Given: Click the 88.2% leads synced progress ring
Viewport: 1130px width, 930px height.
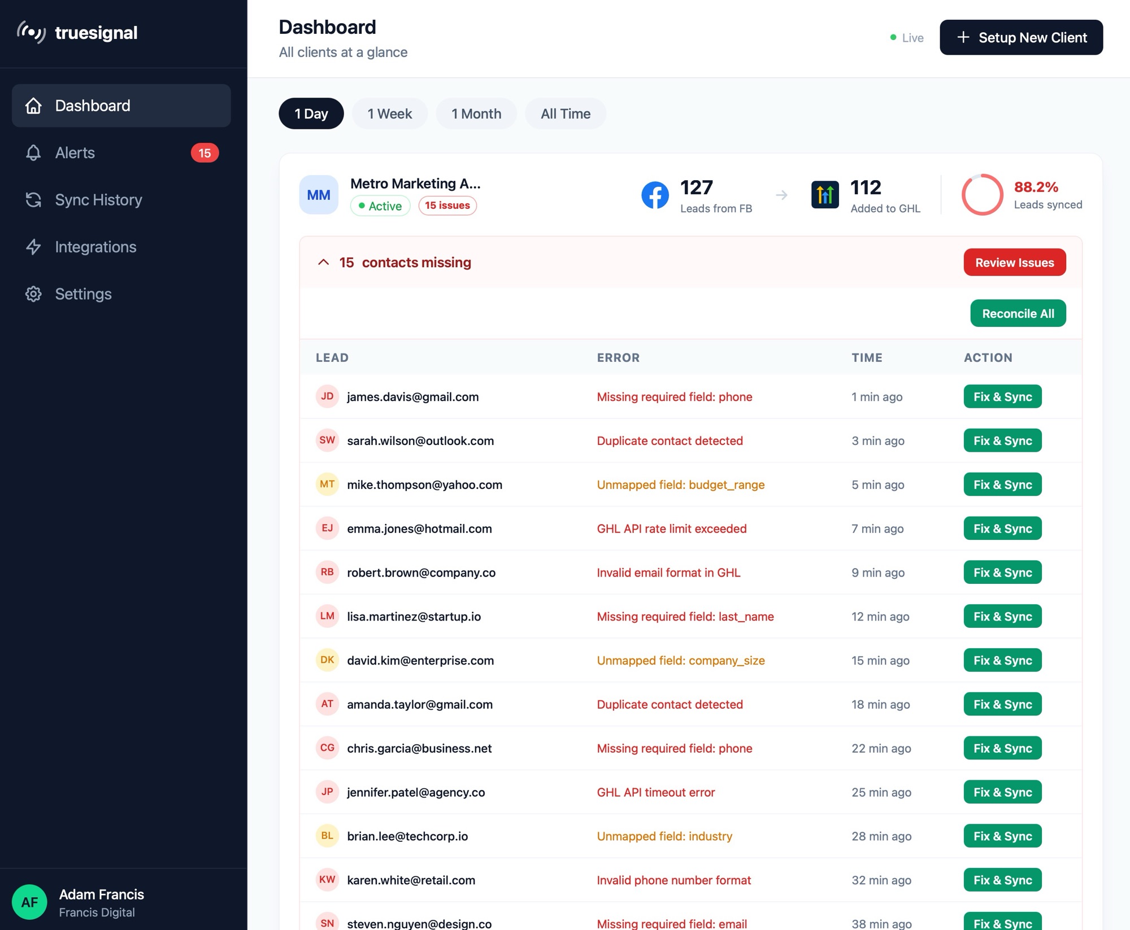Looking at the screenshot, I should pos(983,194).
